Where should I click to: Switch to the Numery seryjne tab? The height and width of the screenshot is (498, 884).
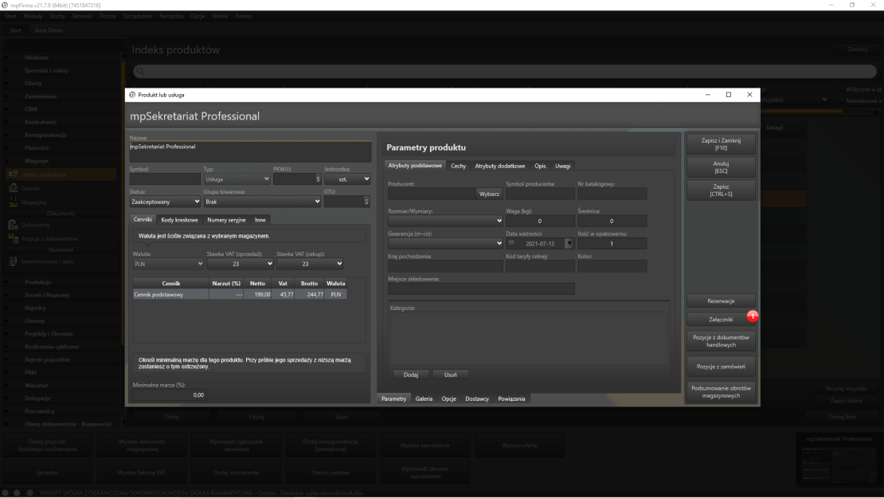tap(226, 219)
